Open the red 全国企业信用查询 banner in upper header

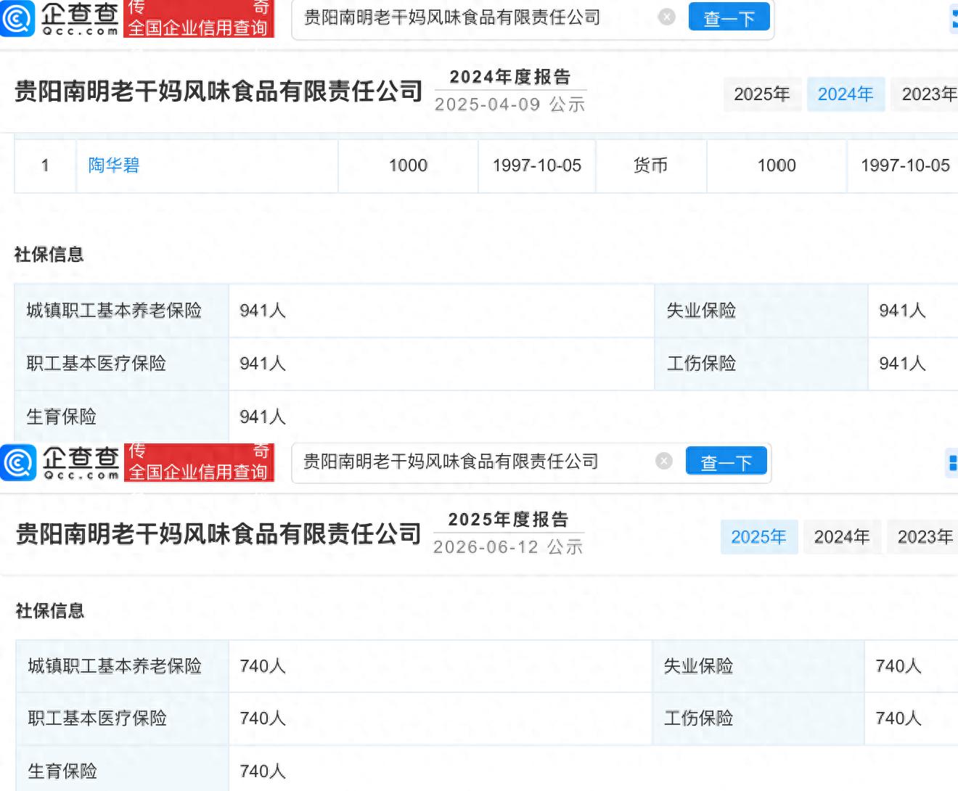[x=199, y=18]
